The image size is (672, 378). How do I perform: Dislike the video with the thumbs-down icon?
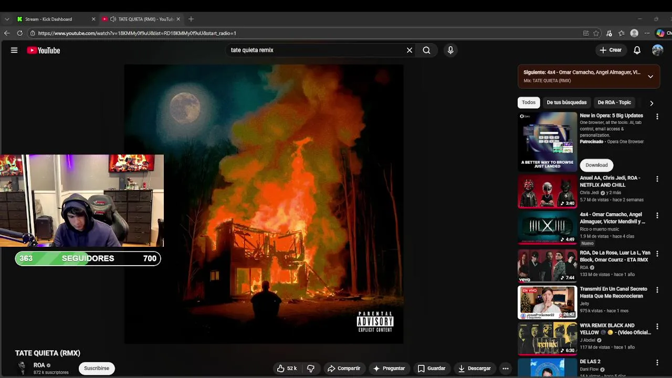pyautogui.click(x=311, y=369)
